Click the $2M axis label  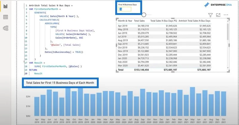tap(28, 97)
